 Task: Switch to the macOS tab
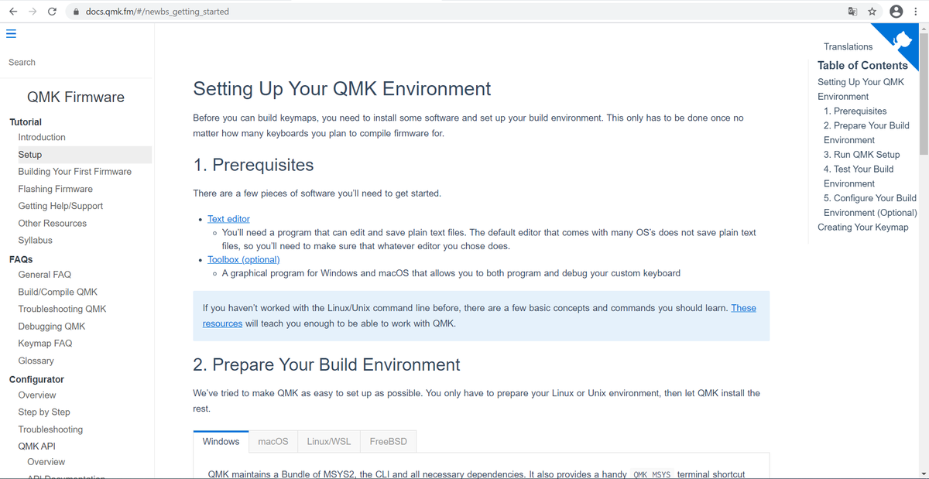[273, 441]
